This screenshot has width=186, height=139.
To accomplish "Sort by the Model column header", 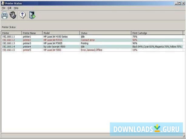I will [61, 33].
